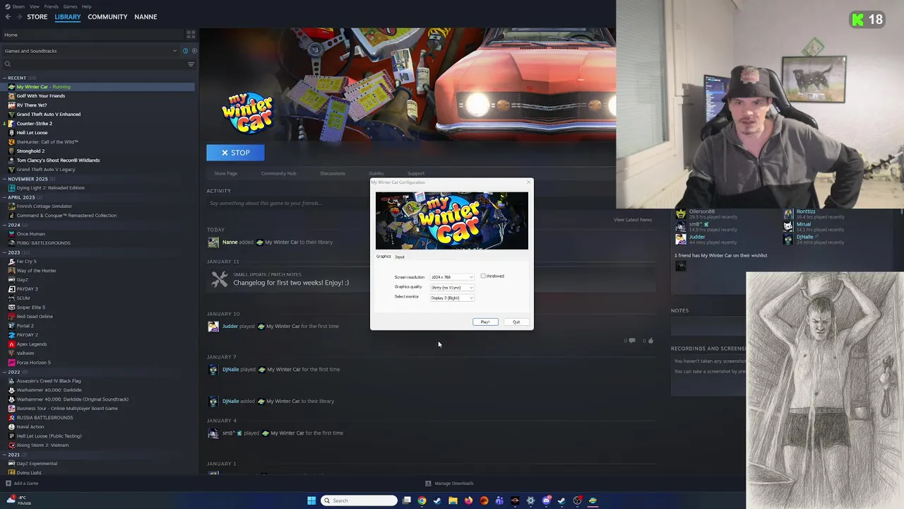The image size is (904, 509).
Task: Open Firefox from the taskbar
Action: pos(468,501)
